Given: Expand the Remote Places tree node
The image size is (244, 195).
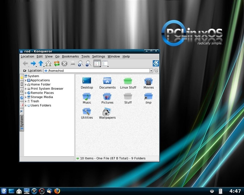Looking at the screenshot, I should coord(26,93).
